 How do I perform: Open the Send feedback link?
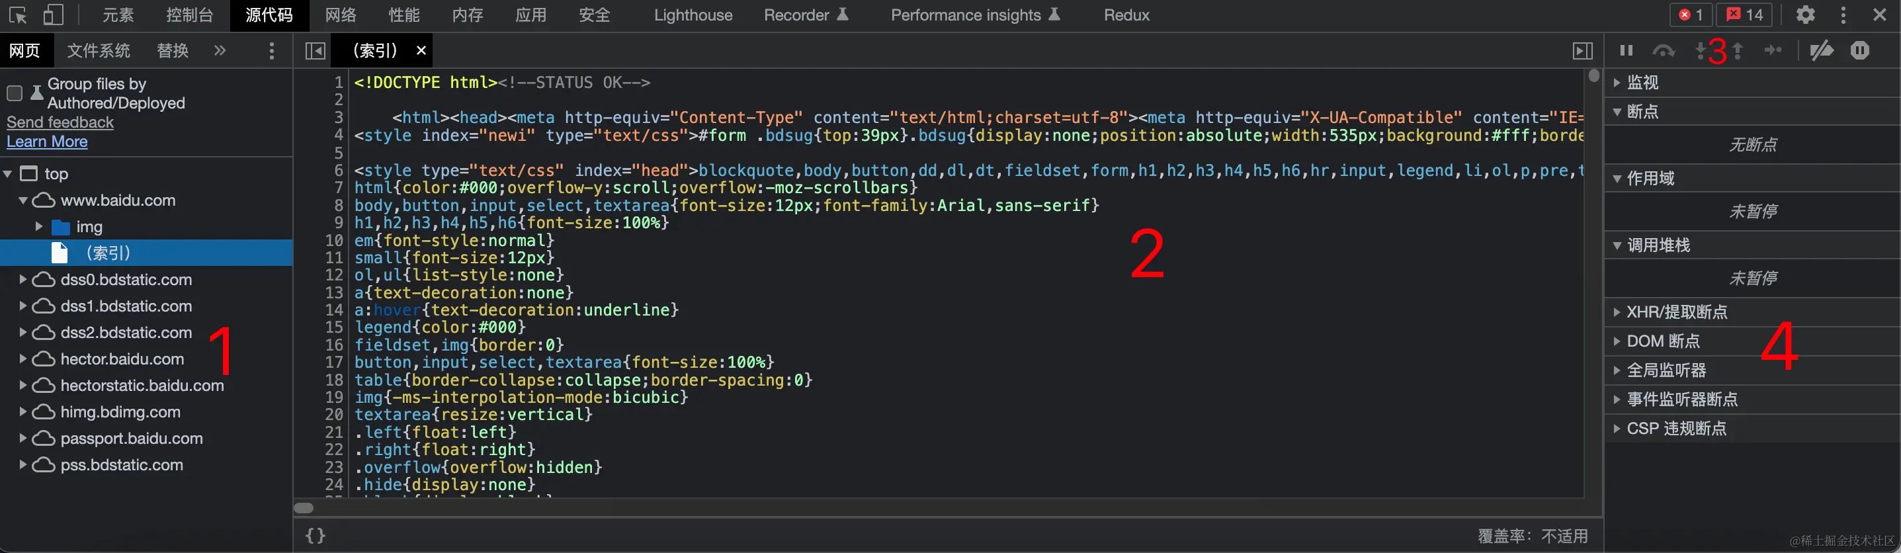(x=60, y=122)
